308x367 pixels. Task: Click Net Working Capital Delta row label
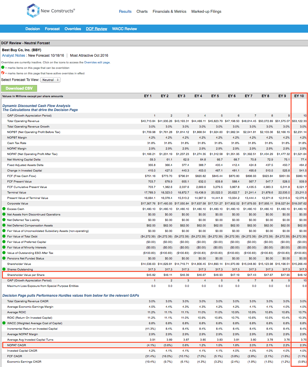coord(24,159)
